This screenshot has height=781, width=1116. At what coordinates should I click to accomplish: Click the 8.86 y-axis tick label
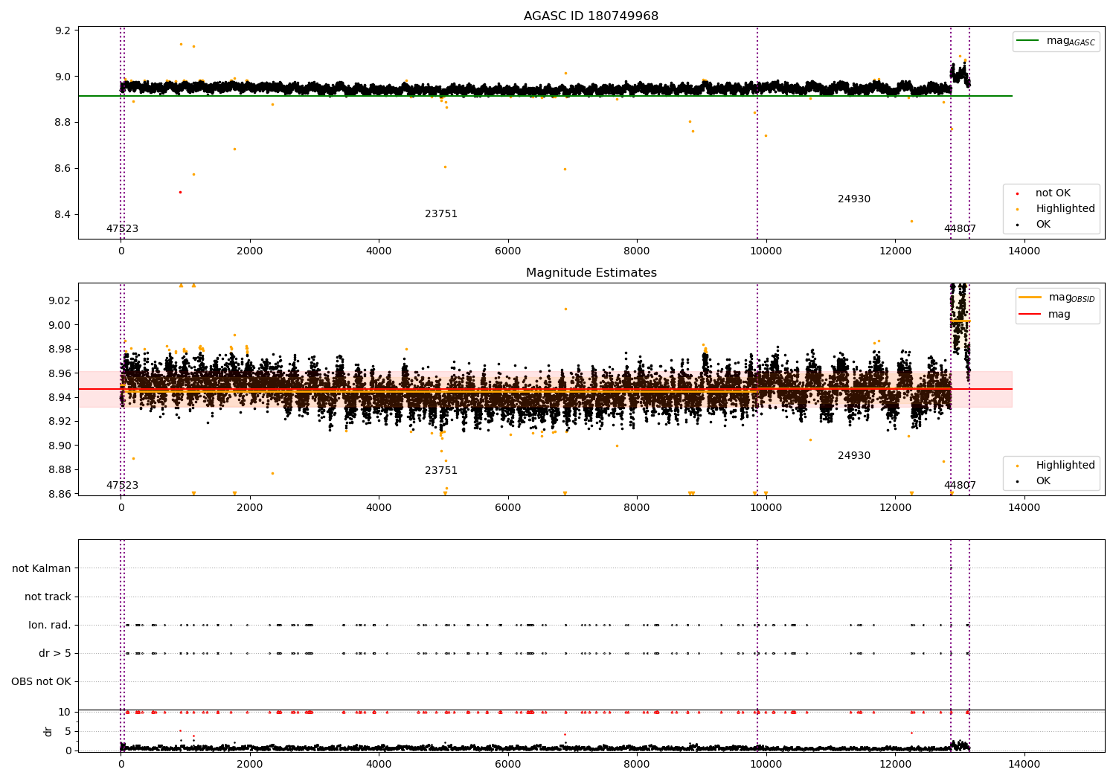[x=61, y=494]
